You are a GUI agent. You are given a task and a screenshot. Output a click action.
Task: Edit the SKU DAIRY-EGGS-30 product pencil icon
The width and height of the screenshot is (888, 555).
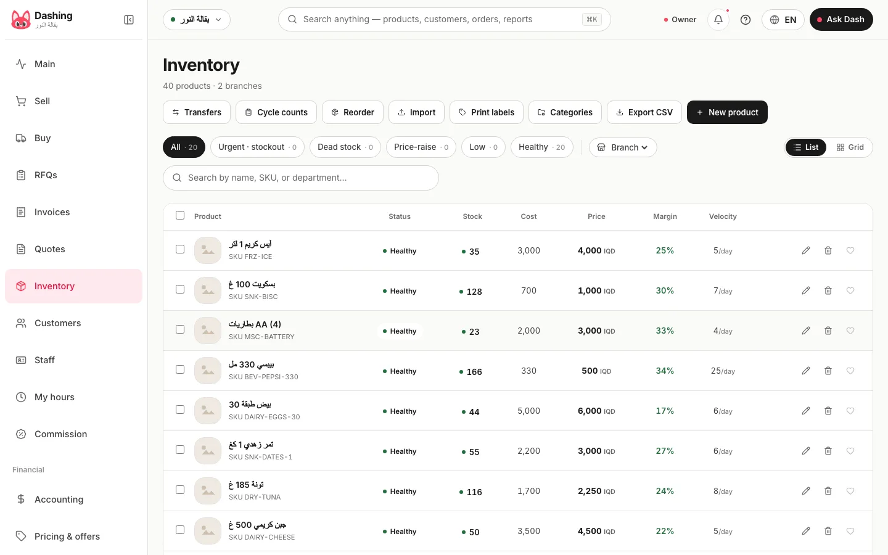click(806, 411)
